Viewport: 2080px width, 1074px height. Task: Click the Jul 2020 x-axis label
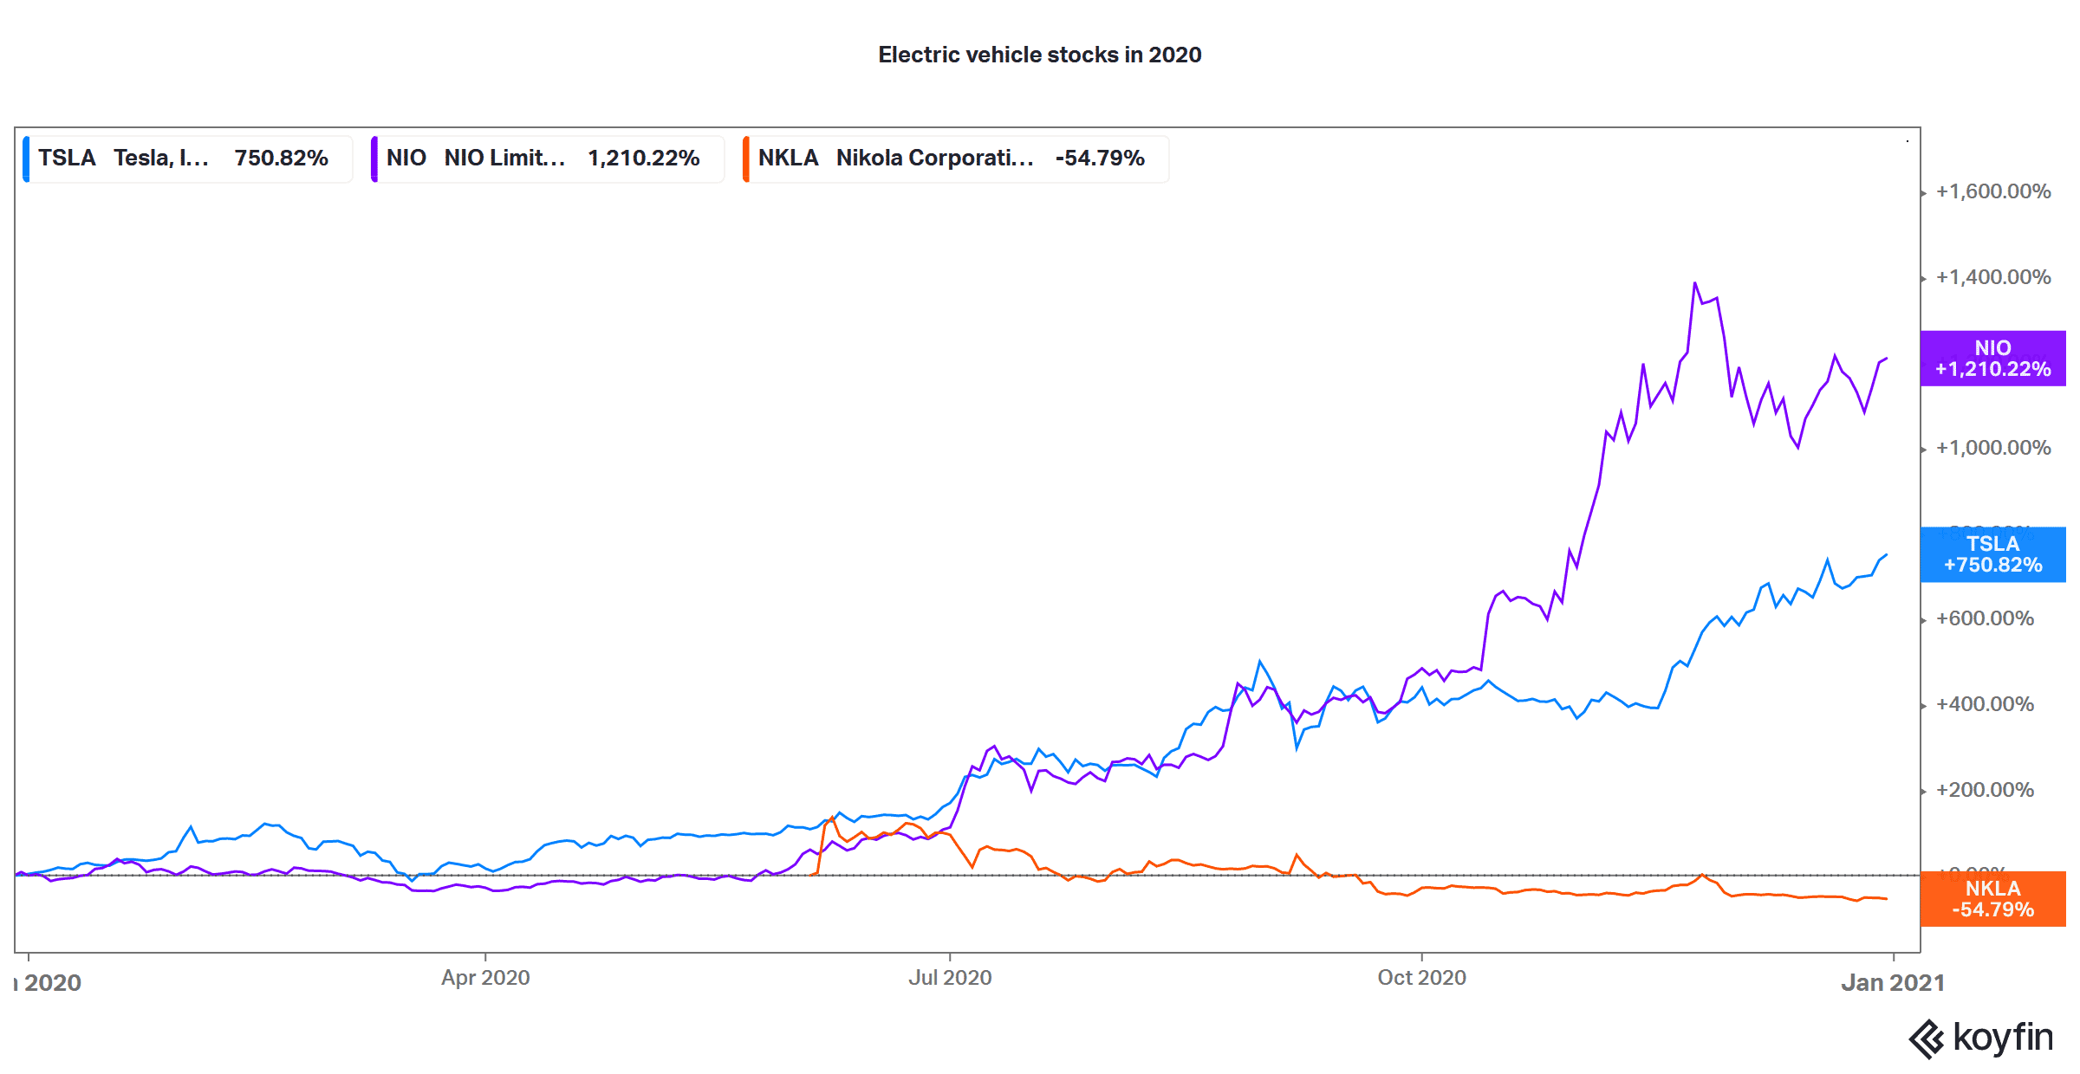click(950, 978)
